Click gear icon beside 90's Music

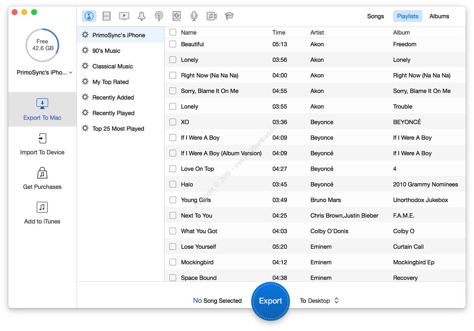pyautogui.click(x=85, y=51)
